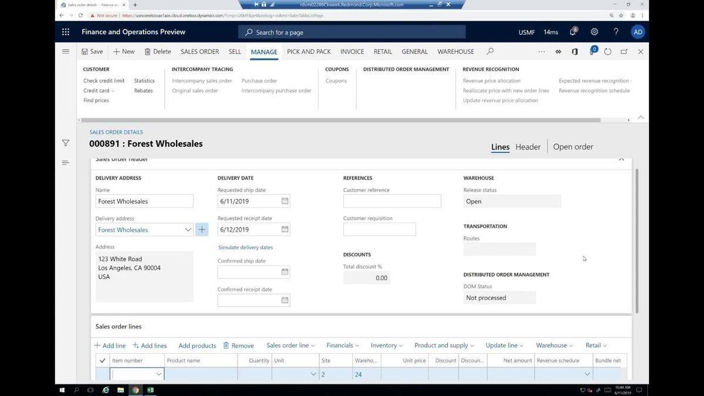Open Confirmed ship date calendar picker
This screenshot has width=704, height=396.
click(285, 272)
